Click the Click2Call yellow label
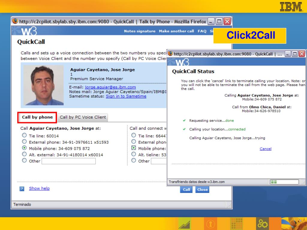This screenshot has height=230, width=307. [250, 36]
